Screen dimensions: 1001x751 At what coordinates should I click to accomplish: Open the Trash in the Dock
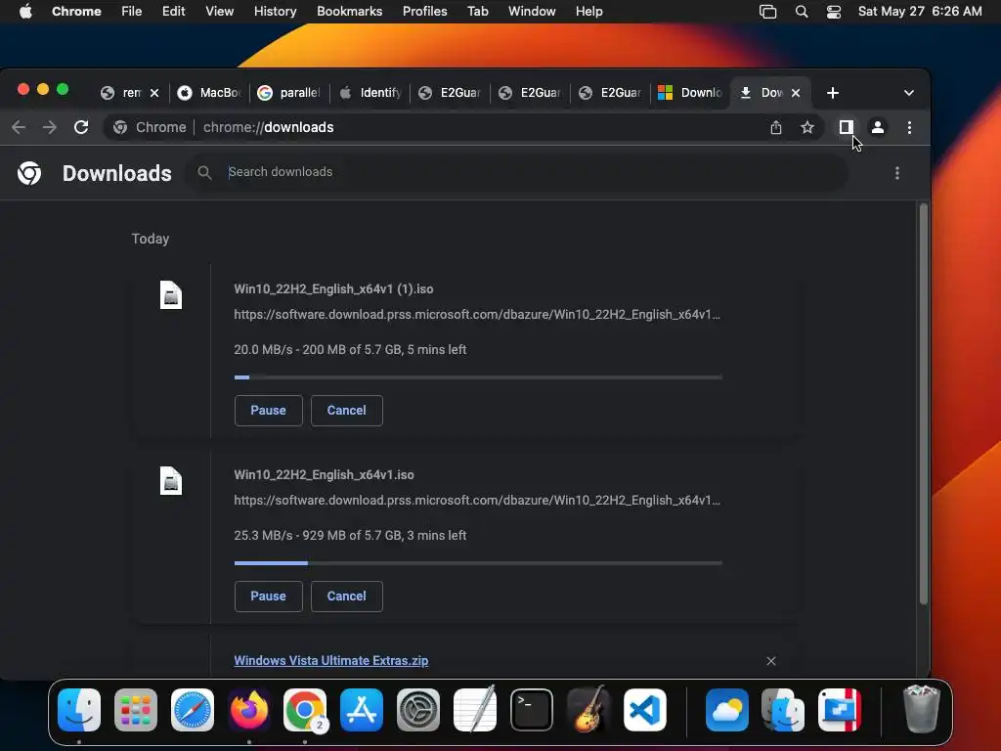pyautogui.click(x=921, y=709)
